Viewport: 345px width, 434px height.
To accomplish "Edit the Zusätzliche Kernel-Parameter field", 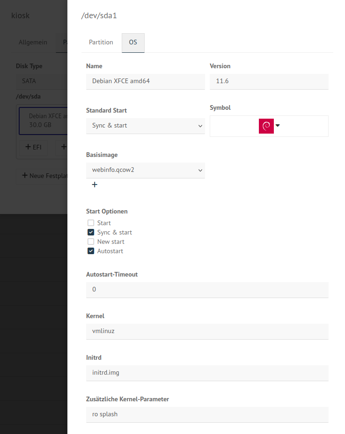I will [x=207, y=414].
